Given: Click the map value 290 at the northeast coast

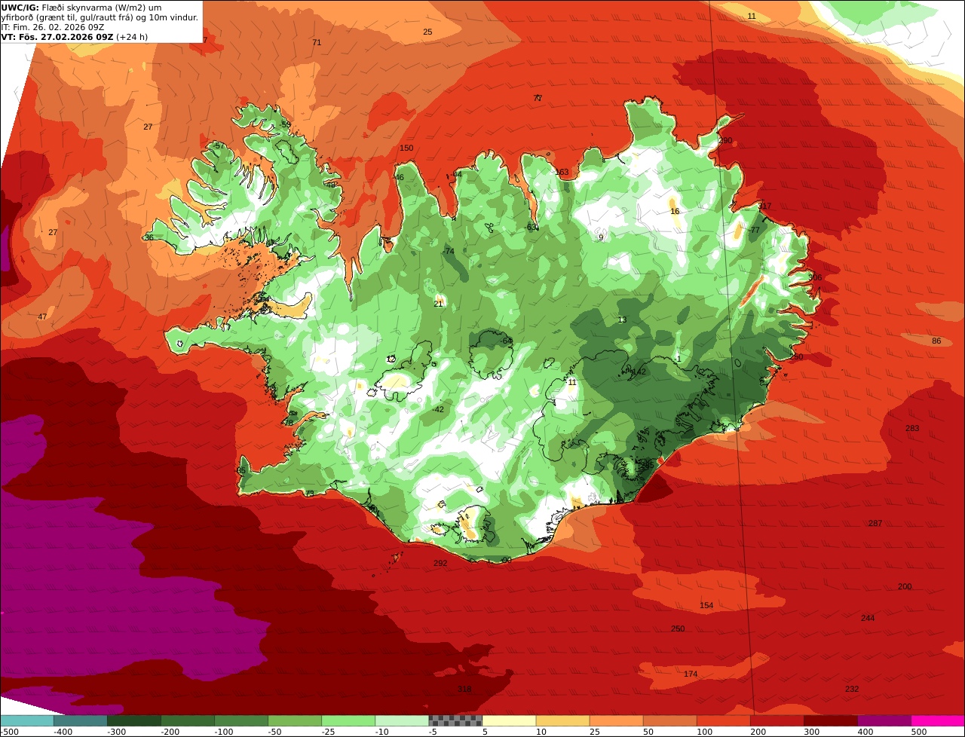Looking at the screenshot, I should 725,141.
